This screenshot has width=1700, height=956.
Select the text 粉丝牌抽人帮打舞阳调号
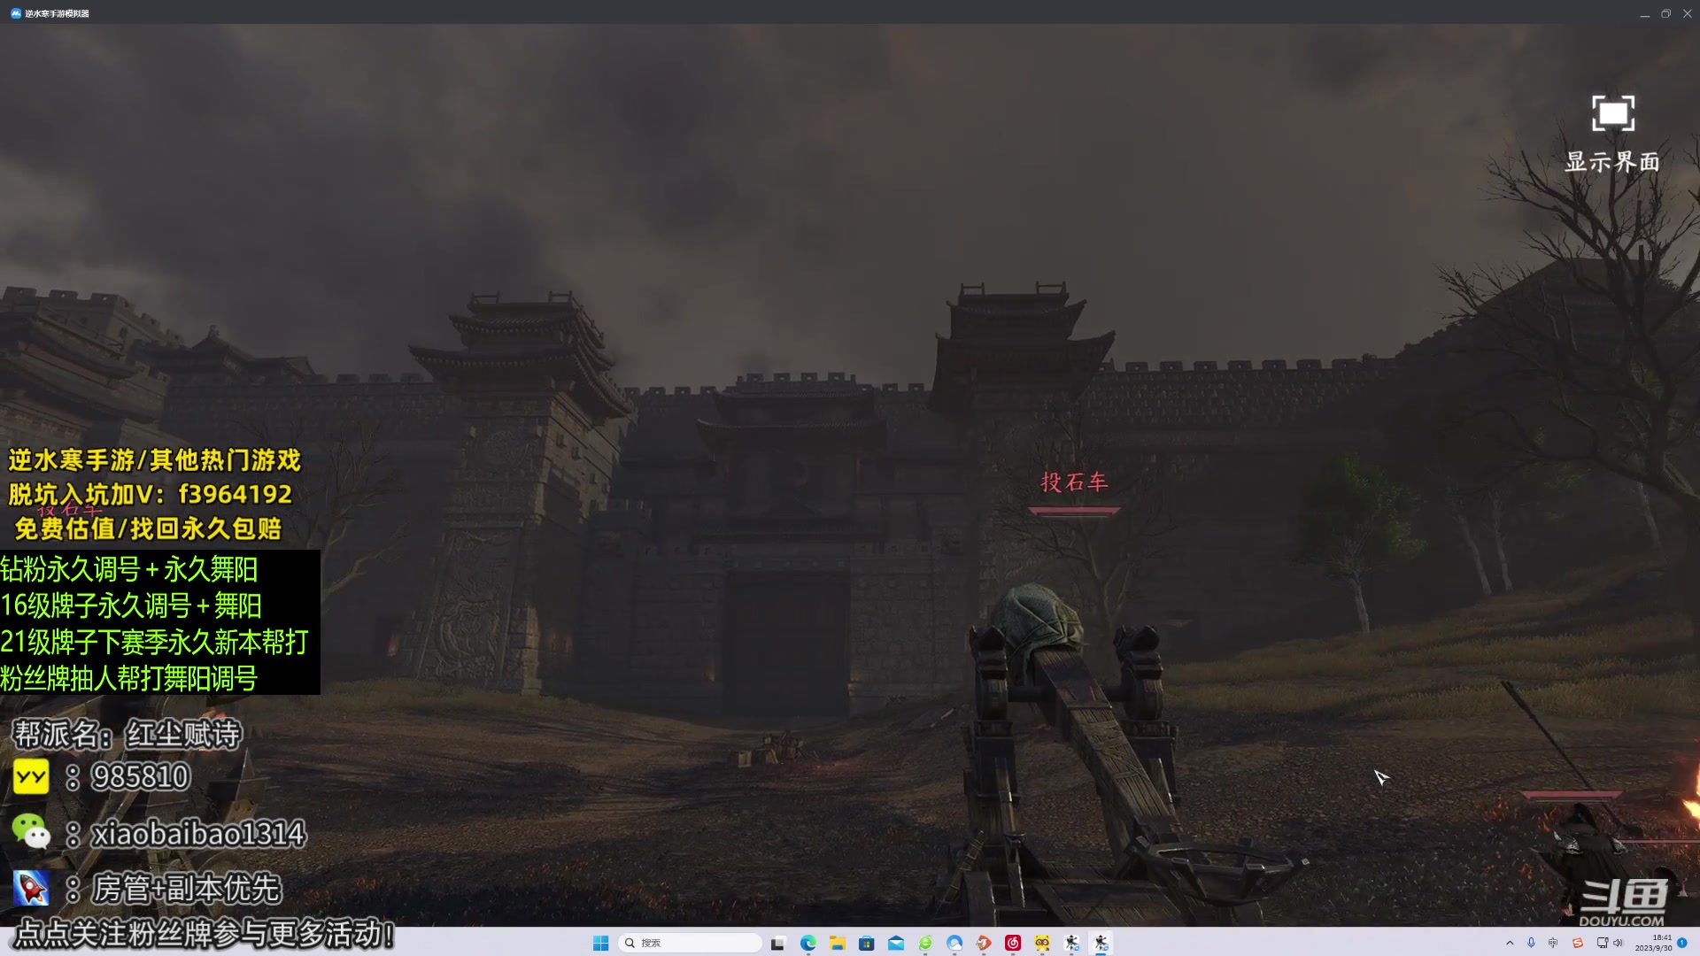(129, 678)
